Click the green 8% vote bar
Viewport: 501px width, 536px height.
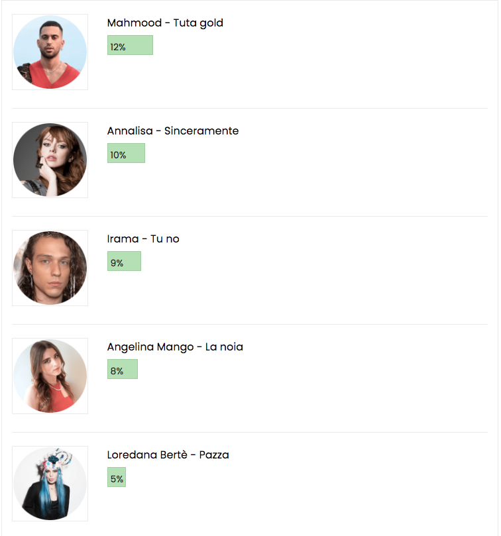pos(123,369)
